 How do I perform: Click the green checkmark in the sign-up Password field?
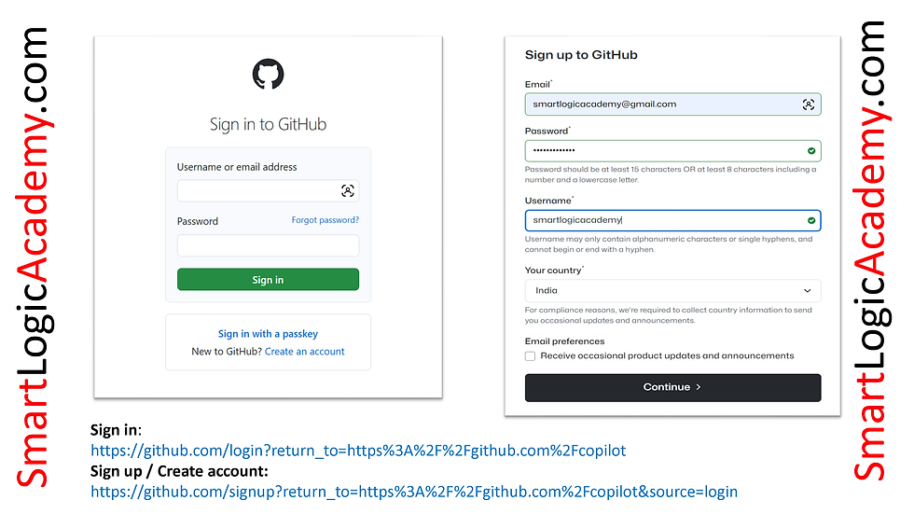click(811, 151)
